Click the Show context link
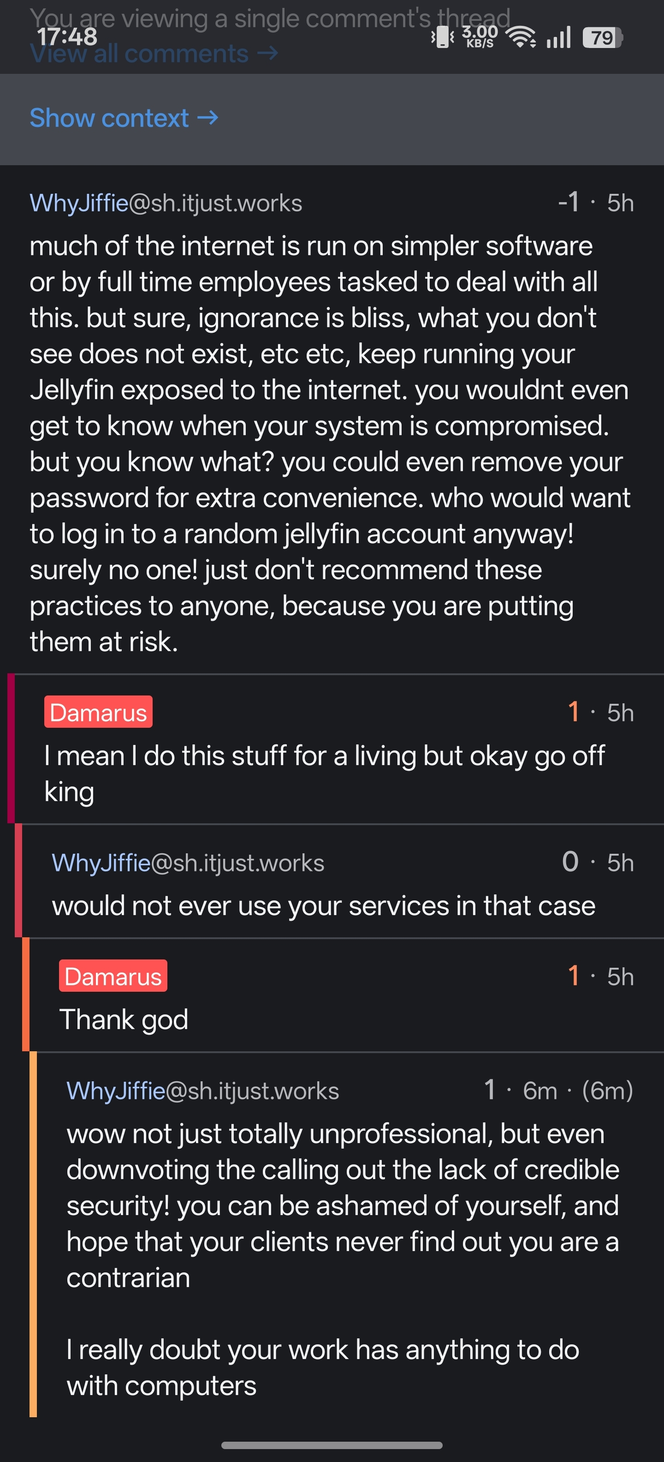The image size is (664, 1462). point(109,118)
